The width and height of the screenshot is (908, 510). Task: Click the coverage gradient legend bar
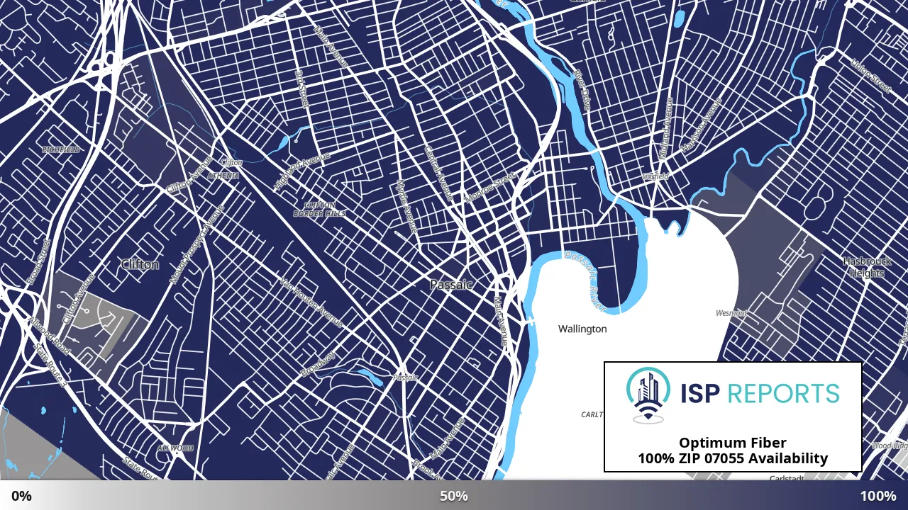(x=454, y=495)
